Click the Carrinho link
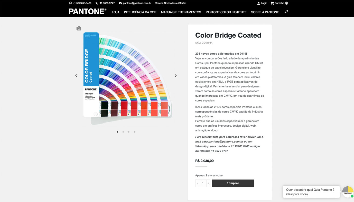This screenshot has width=354, height=202. 279,3
